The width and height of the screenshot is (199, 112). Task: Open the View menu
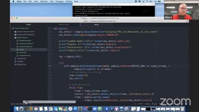click(36, 1)
